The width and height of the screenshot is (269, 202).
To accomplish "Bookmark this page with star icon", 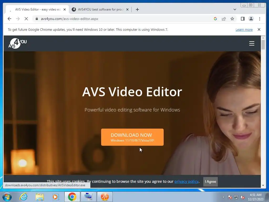I will (x=232, y=19).
